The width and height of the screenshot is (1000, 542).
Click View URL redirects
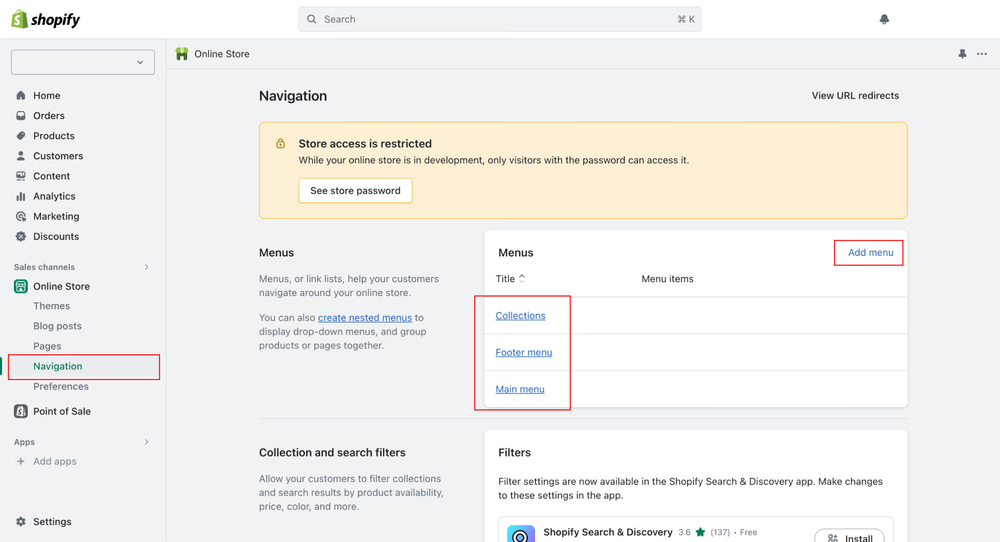pyautogui.click(x=855, y=96)
